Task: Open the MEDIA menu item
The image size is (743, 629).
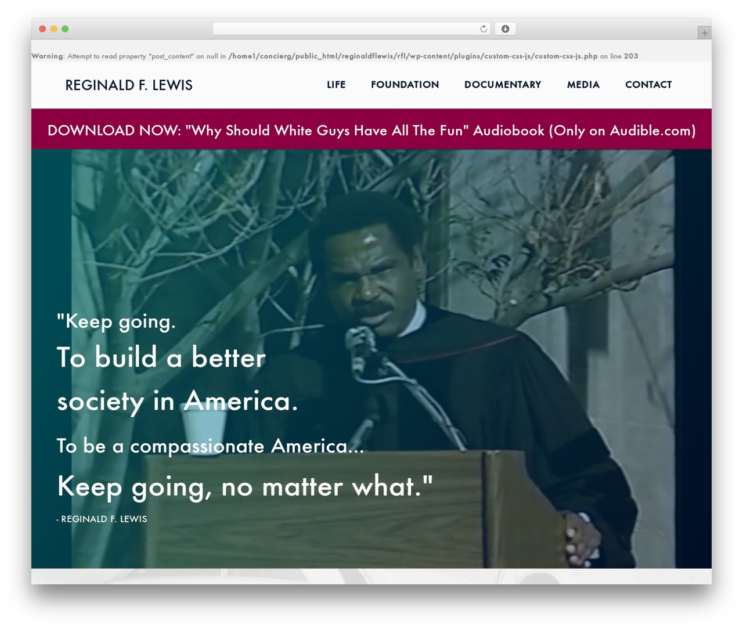Action: pyautogui.click(x=583, y=85)
